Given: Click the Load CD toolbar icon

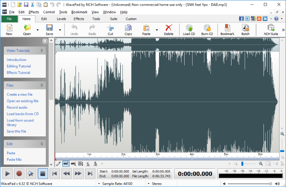Looking at the screenshot, I should pyautogui.click(x=189, y=30).
